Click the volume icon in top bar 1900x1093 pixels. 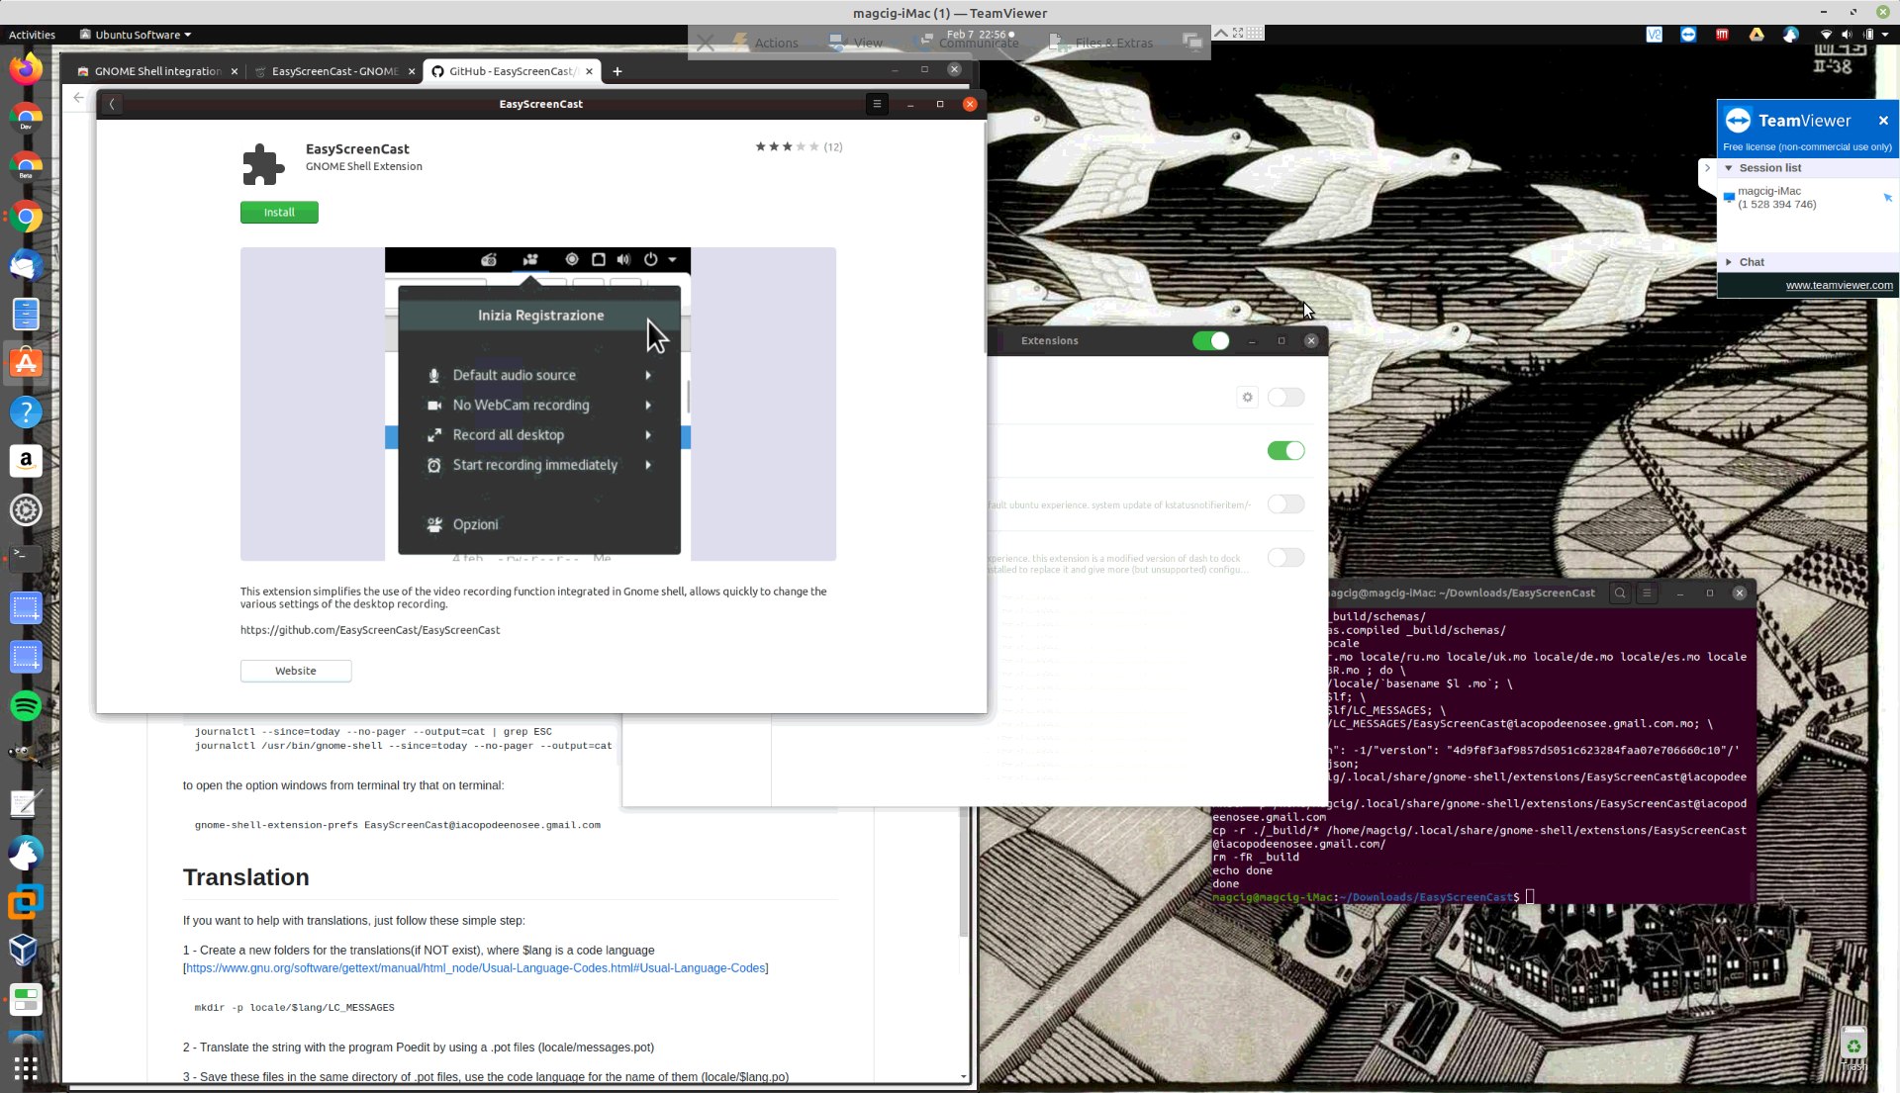[1847, 35]
